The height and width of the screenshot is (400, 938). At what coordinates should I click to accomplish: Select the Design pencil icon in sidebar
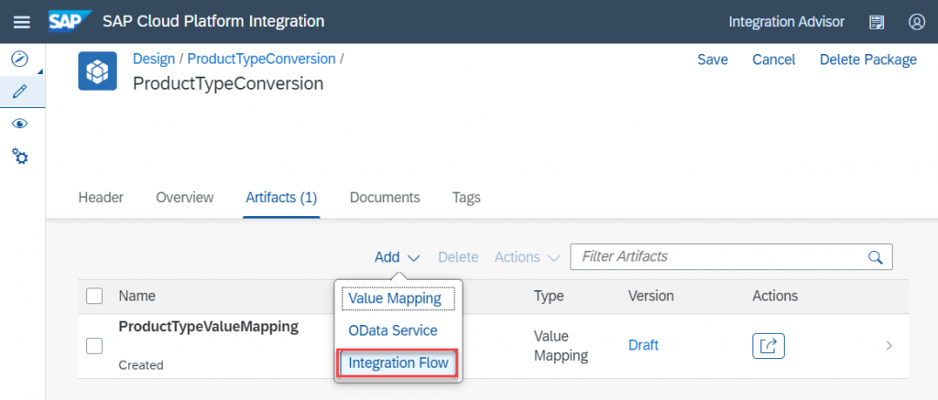(20, 92)
